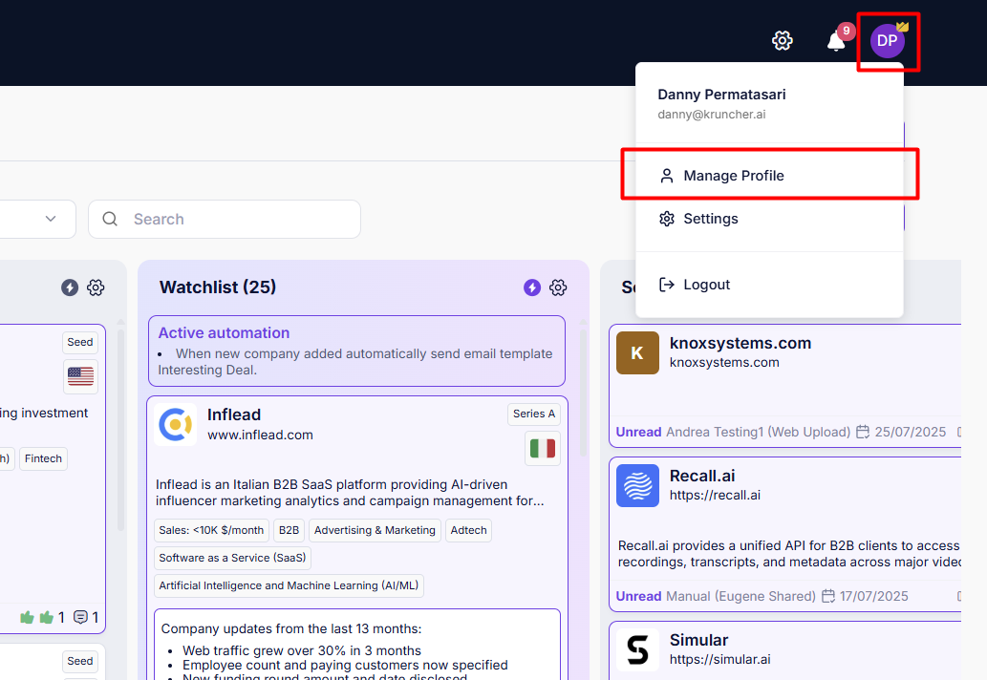Open settings gear in top bar
This screenshot has height=680, width=987.
point(783,41)
